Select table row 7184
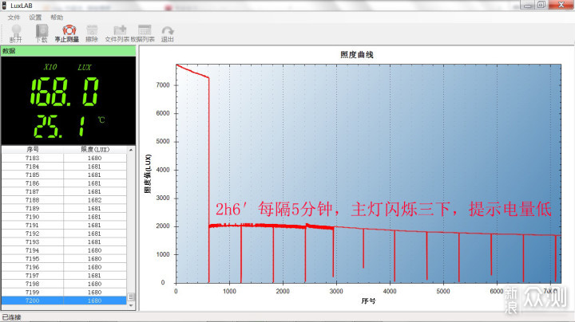The height and width of the screenshot is (322, 575). tap(64, 167)
